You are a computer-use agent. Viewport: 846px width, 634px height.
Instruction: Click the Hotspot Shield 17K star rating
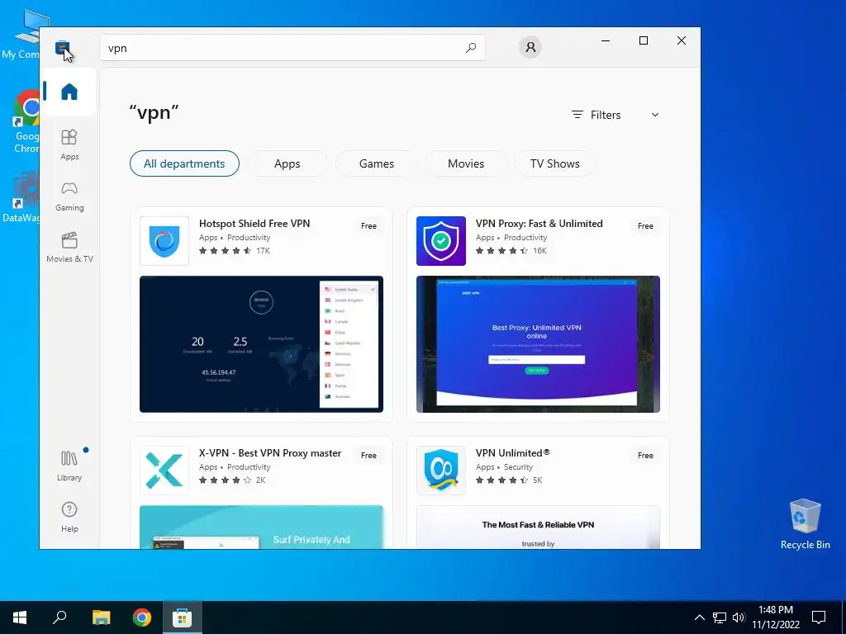click(x=234, y=251)
